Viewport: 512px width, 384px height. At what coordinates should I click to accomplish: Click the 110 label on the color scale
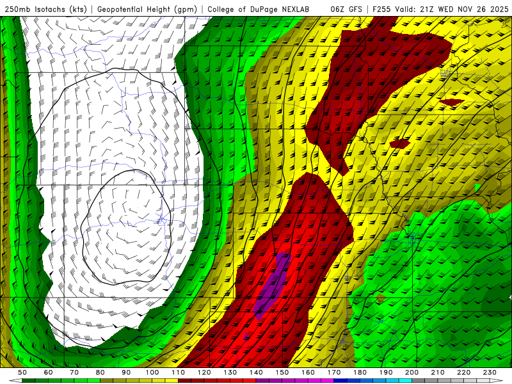[x=179, y=372]
